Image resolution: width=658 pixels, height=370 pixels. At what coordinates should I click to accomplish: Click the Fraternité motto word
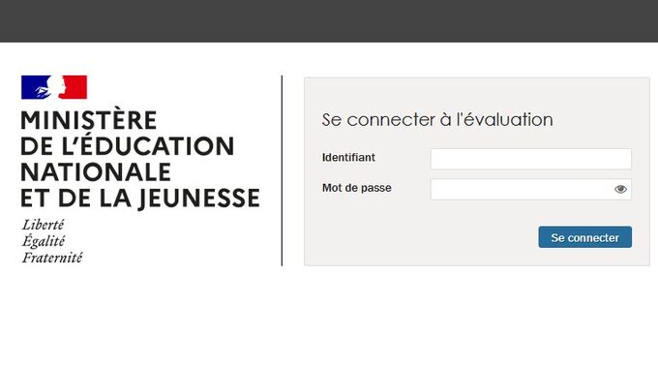pyautogui.click(x=52, y=258)
